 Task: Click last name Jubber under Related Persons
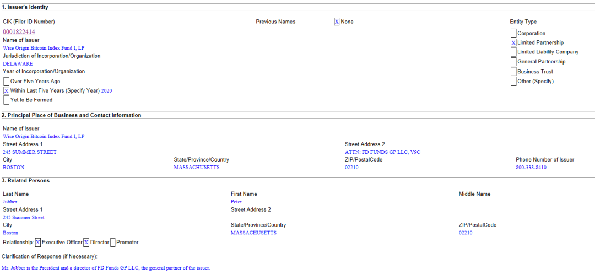tap(10, 202)
